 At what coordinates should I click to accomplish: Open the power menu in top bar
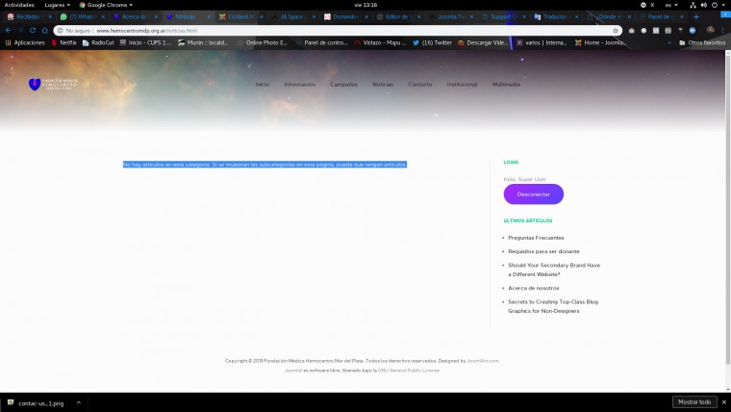(718, 5)
